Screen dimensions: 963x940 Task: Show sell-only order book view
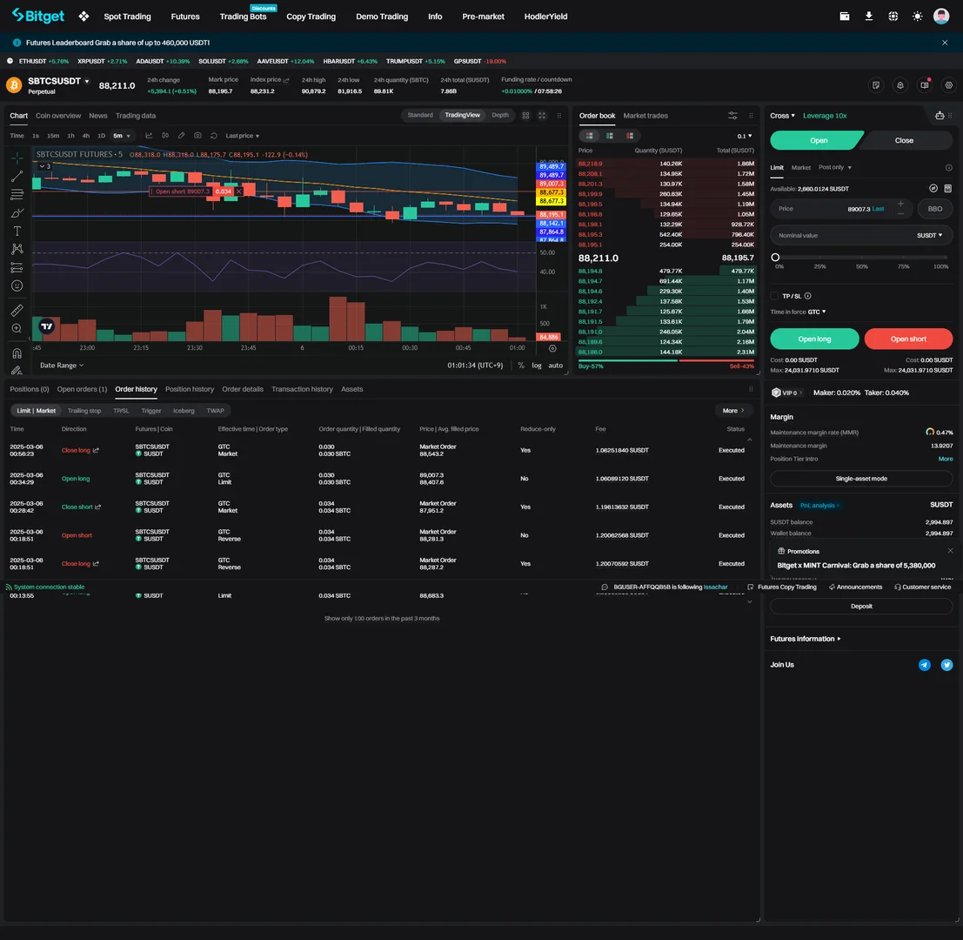tap(630, 136)
